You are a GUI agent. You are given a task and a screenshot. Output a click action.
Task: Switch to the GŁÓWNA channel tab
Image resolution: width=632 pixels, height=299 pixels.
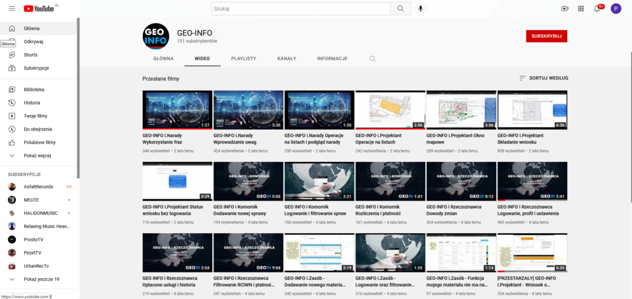tap(163, 58)
